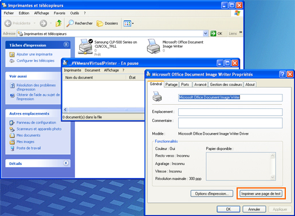
Task: Select the Samsung CLP-500 Series printer icon
Action: [85, 46]
